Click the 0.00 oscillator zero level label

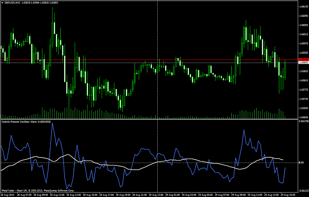301,163
